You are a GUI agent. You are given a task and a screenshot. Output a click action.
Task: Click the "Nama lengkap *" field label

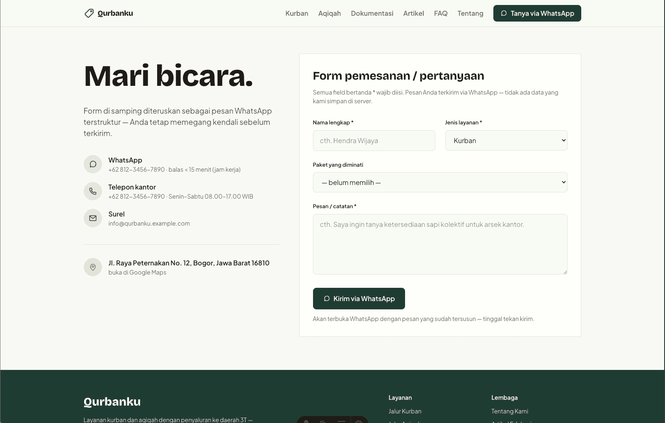[333, 122]
